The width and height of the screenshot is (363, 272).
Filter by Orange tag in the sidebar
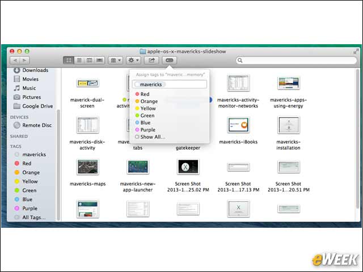[27, 172]
